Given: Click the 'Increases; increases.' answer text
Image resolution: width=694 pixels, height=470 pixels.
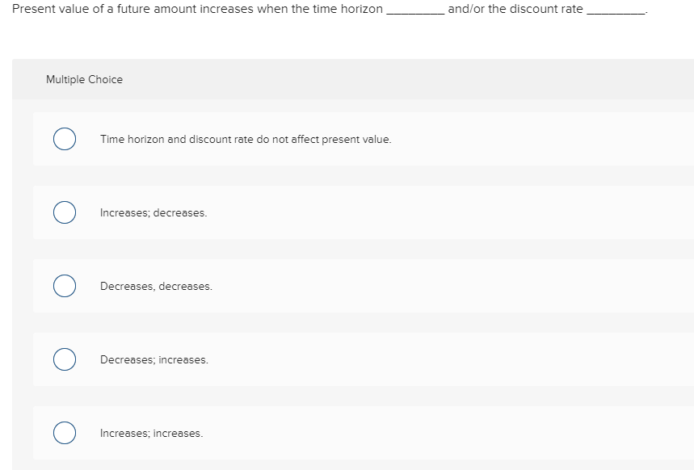Looking at the screenshot, I should click(x=151, y=433).
